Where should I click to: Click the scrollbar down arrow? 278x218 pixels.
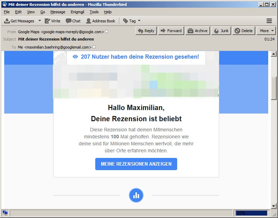273,206
